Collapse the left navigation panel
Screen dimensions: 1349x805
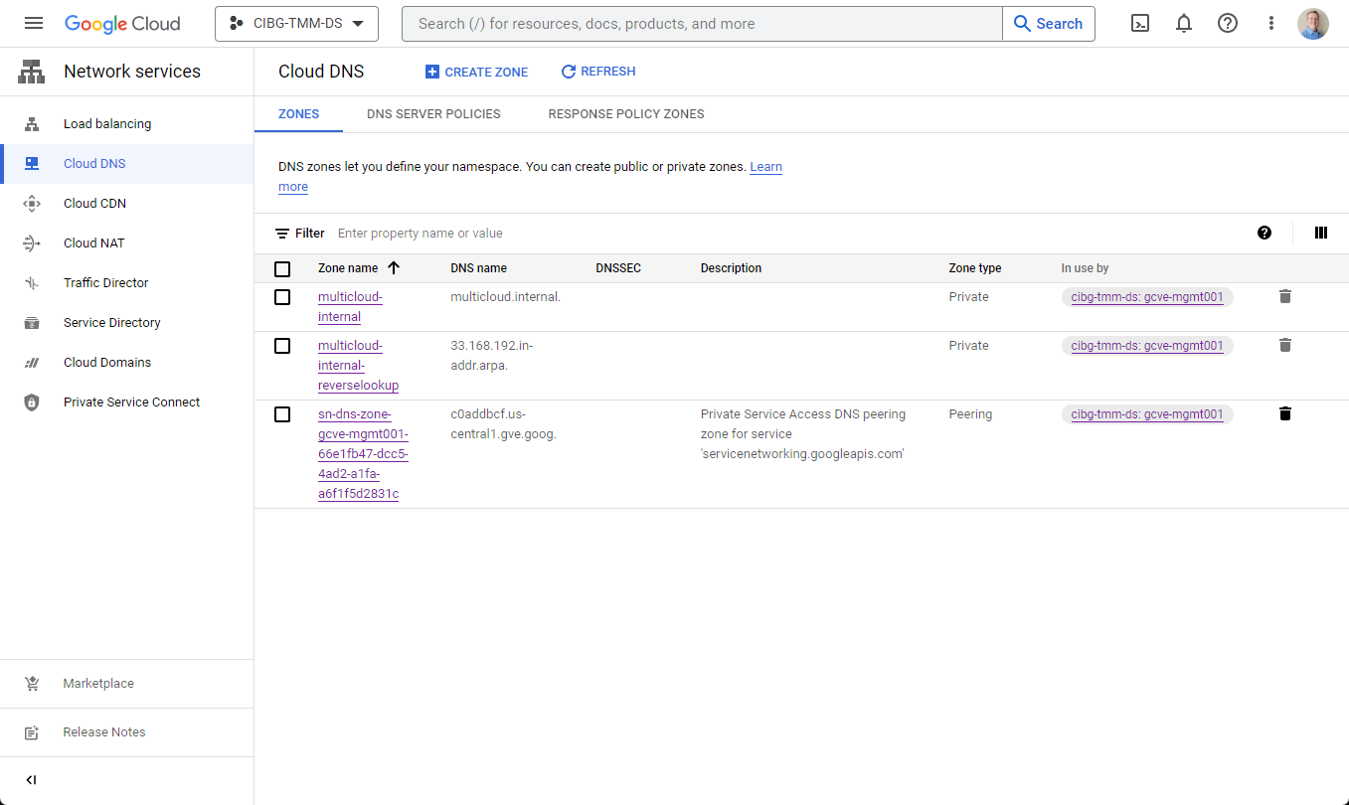click(31, 780)
